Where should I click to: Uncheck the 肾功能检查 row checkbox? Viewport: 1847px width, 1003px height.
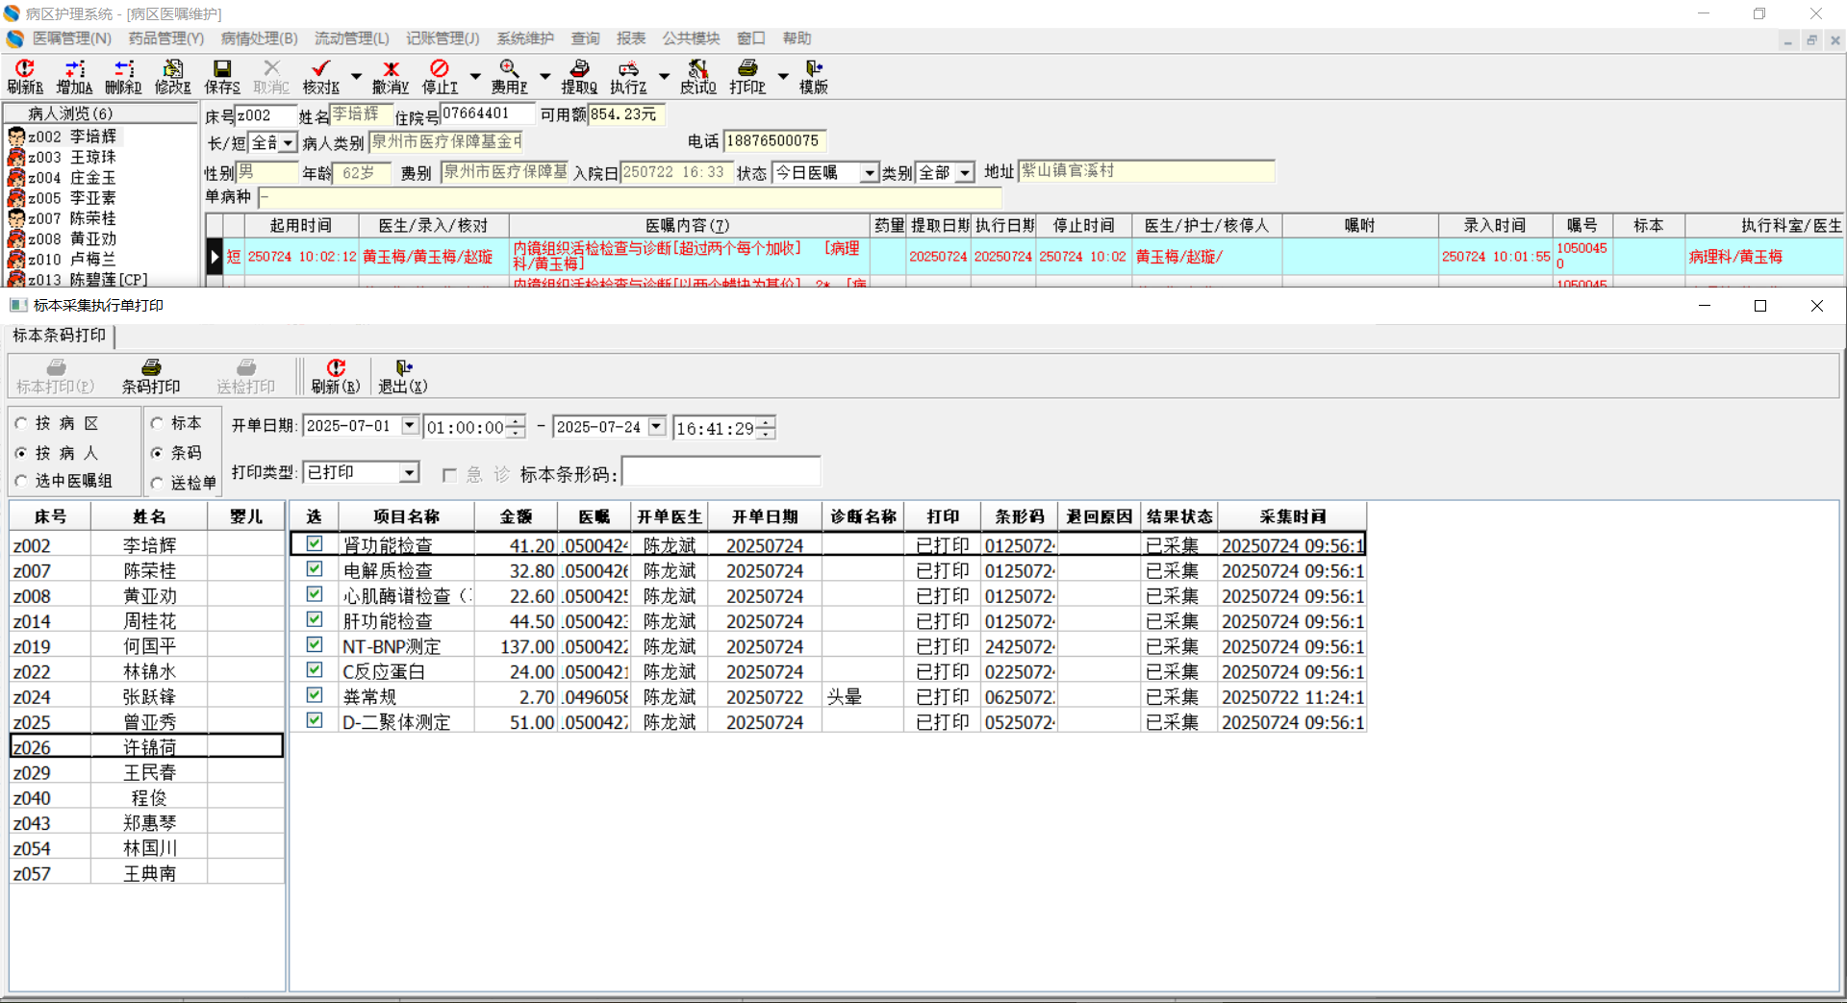(x=315, y=544)
